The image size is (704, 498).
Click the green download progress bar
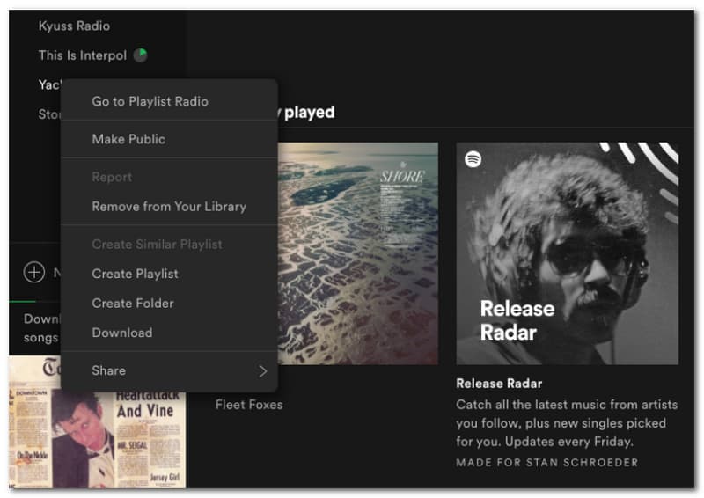22,301
